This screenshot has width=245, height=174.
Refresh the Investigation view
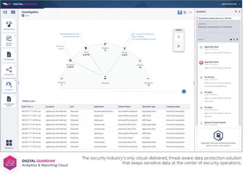coord(185,12)
